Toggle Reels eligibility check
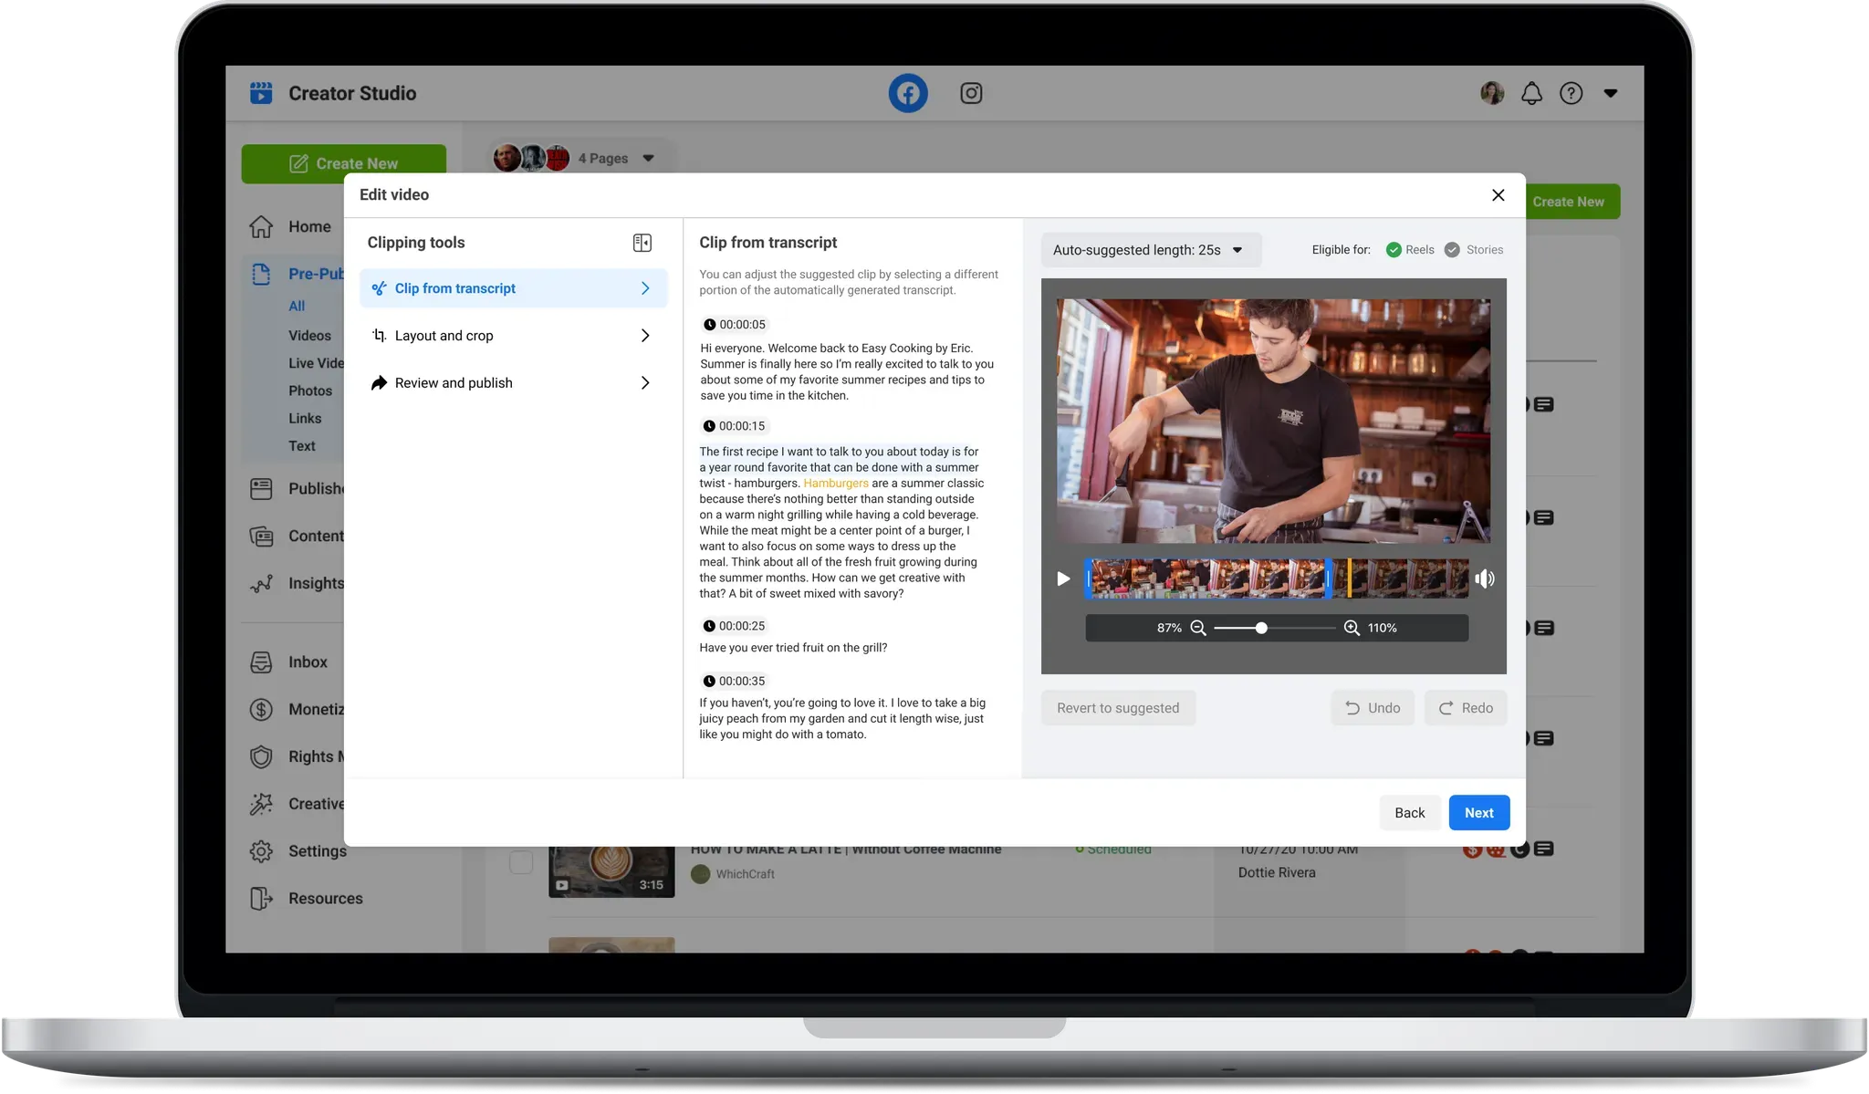This screenshot has height=1094, width=1869. click(x=1394, y=250)
